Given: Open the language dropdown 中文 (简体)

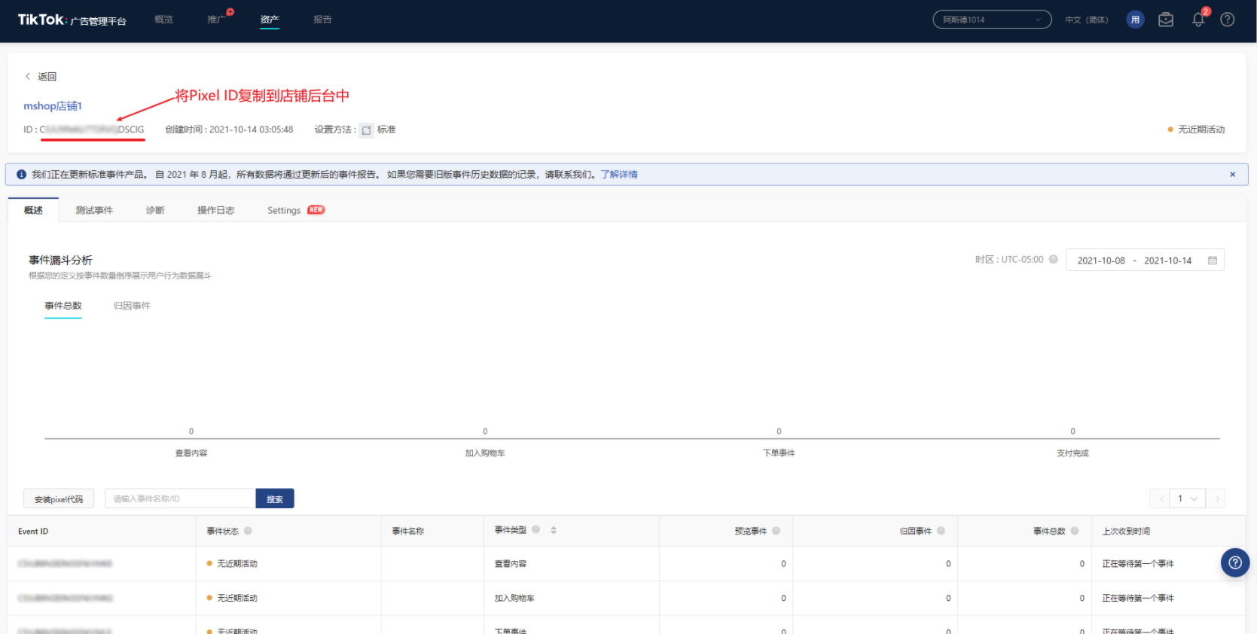Looking at the screenshot, I should point(1086,20).
